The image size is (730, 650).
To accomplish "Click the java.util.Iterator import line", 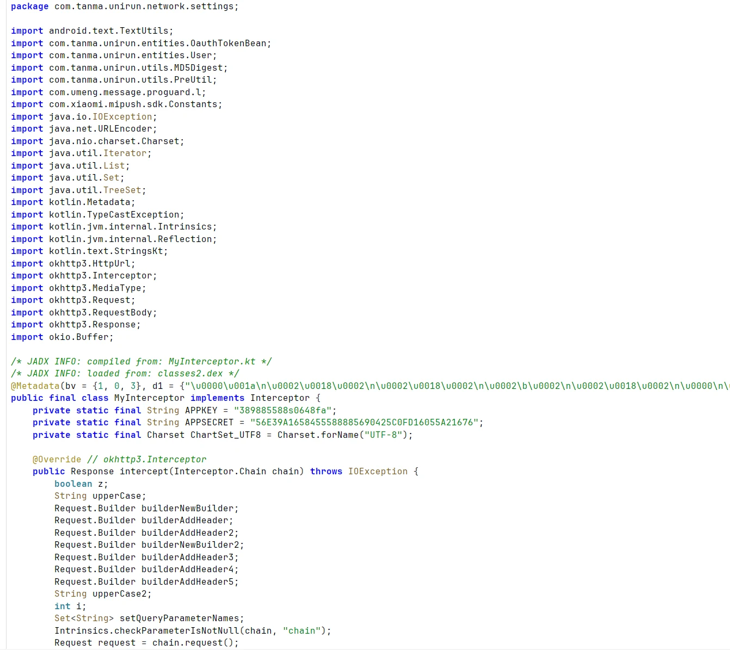I will click(81, 153).
